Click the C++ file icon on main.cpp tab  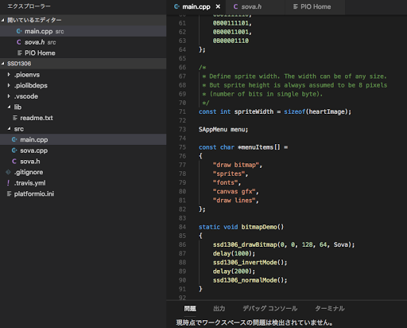(x=176, y=6)
